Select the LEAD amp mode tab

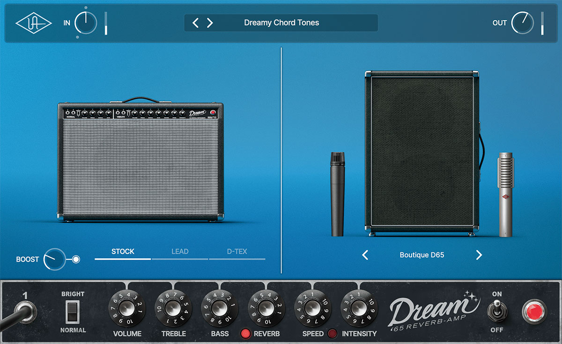[180, 252]
